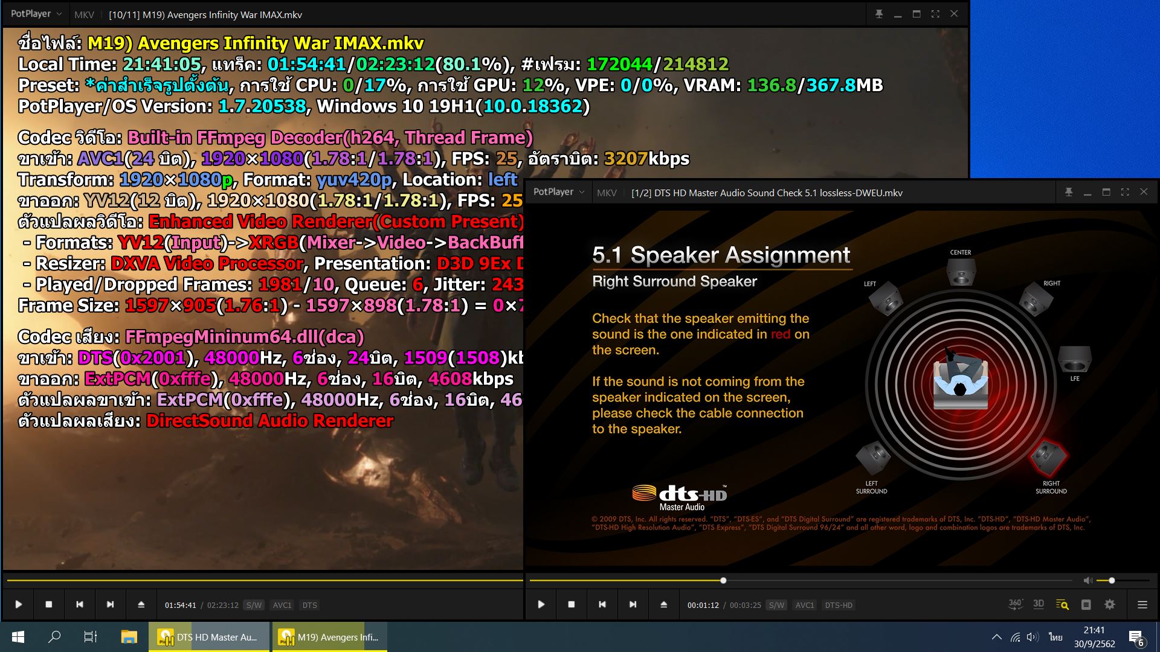
Task: Open control panel gear in DTS HD window
Action: click(1110, 604)
